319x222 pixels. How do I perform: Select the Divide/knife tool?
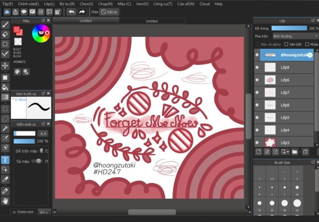pyautogui.click(x=5, y=179)
